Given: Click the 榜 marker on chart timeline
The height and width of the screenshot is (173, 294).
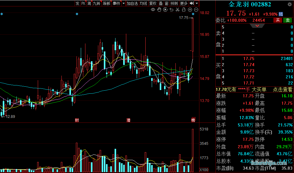Looking at the screenshot, I should point(193,120).
